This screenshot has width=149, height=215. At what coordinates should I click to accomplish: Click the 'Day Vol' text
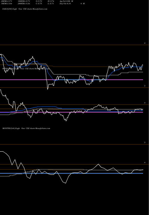point(65,4)
